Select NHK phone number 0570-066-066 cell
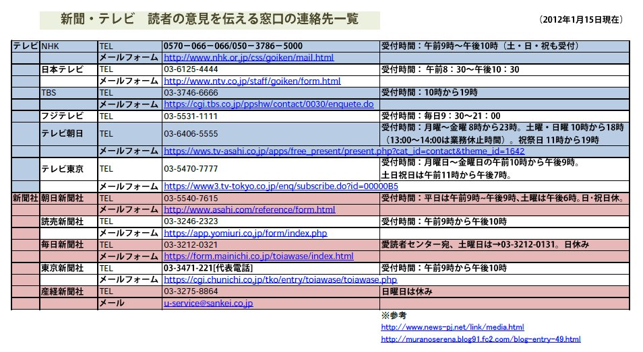The height and width of the screenshot is (352, 643). (x=271, y=46)
